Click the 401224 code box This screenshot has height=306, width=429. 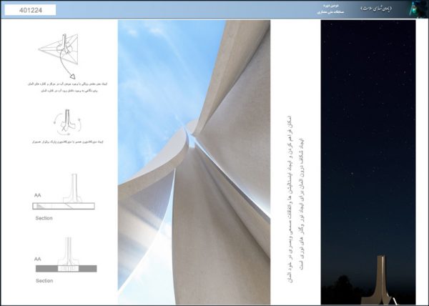30,11
